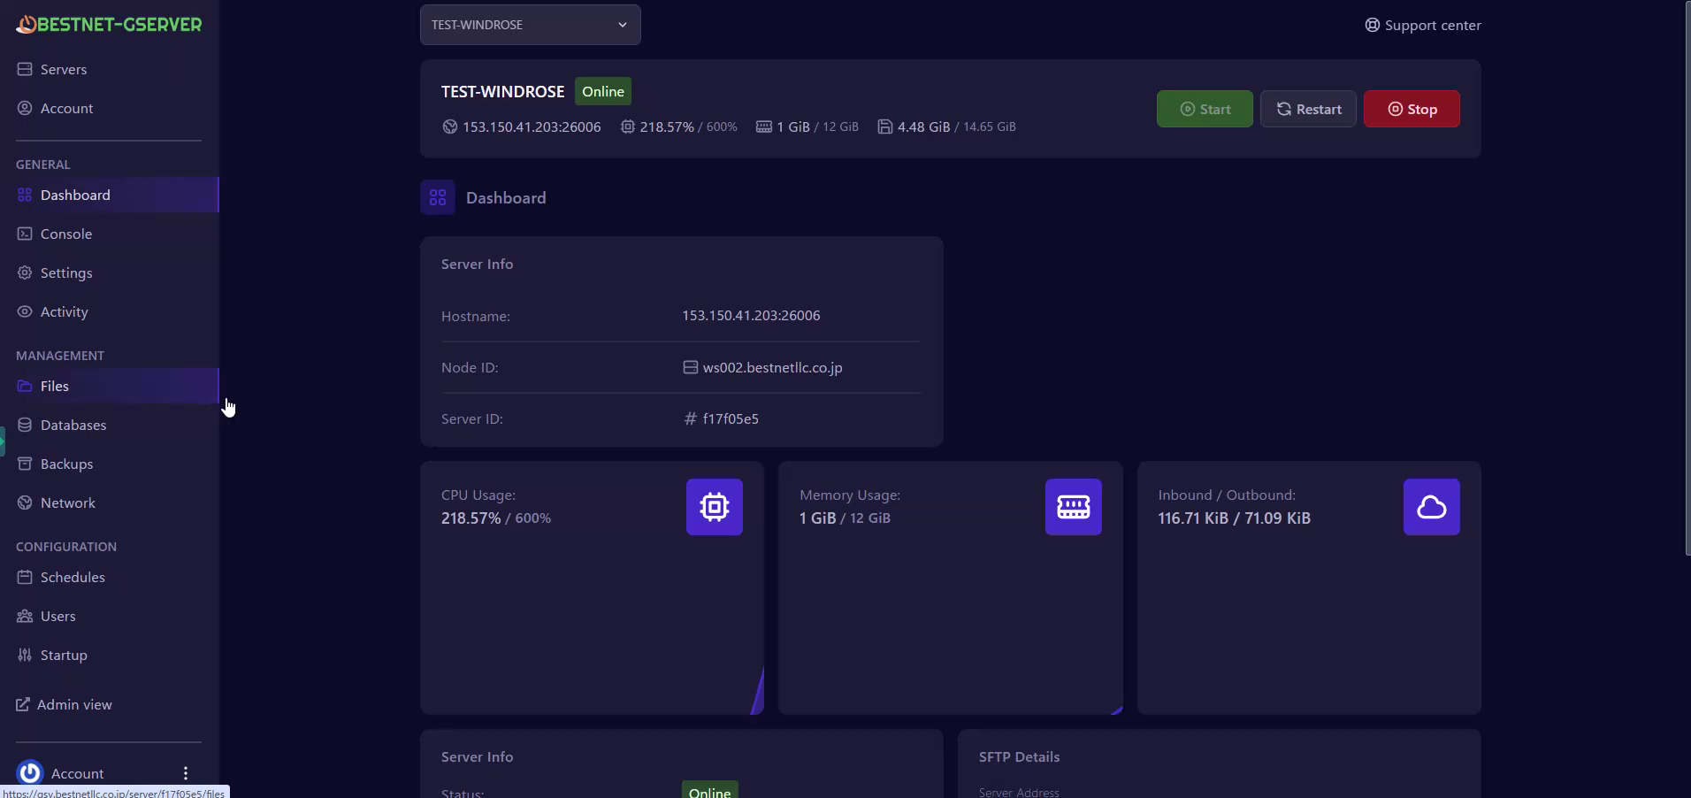Click the disk usage icon in server header
This screenshot has width=1691, height=798.
(x=884, y=127)
